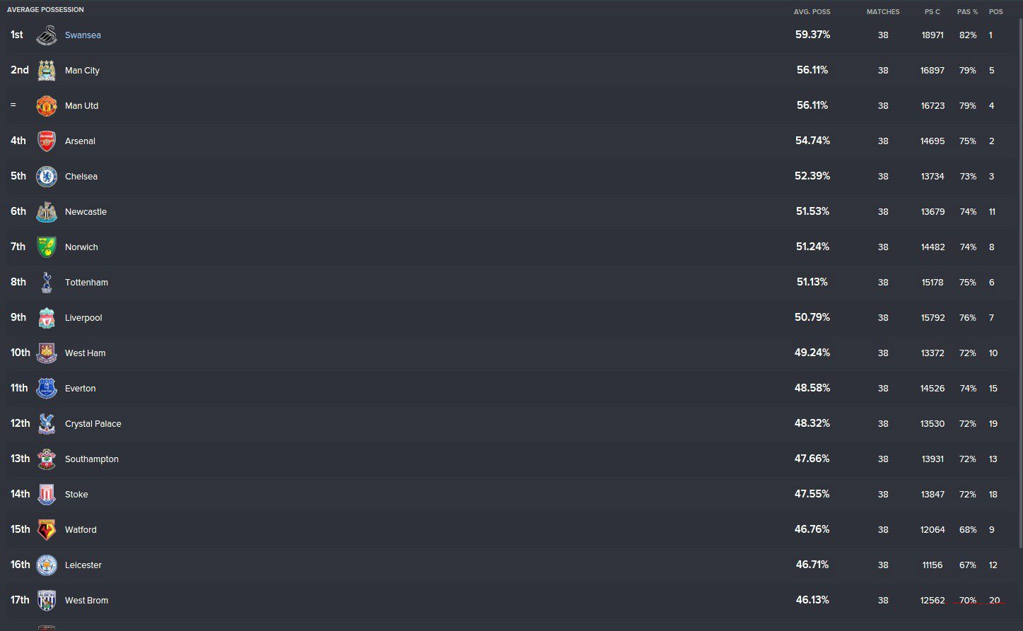This screenshot has height=631, width=1023.
Task: Sort by MATCHES column header
Action: pos(883,12)
